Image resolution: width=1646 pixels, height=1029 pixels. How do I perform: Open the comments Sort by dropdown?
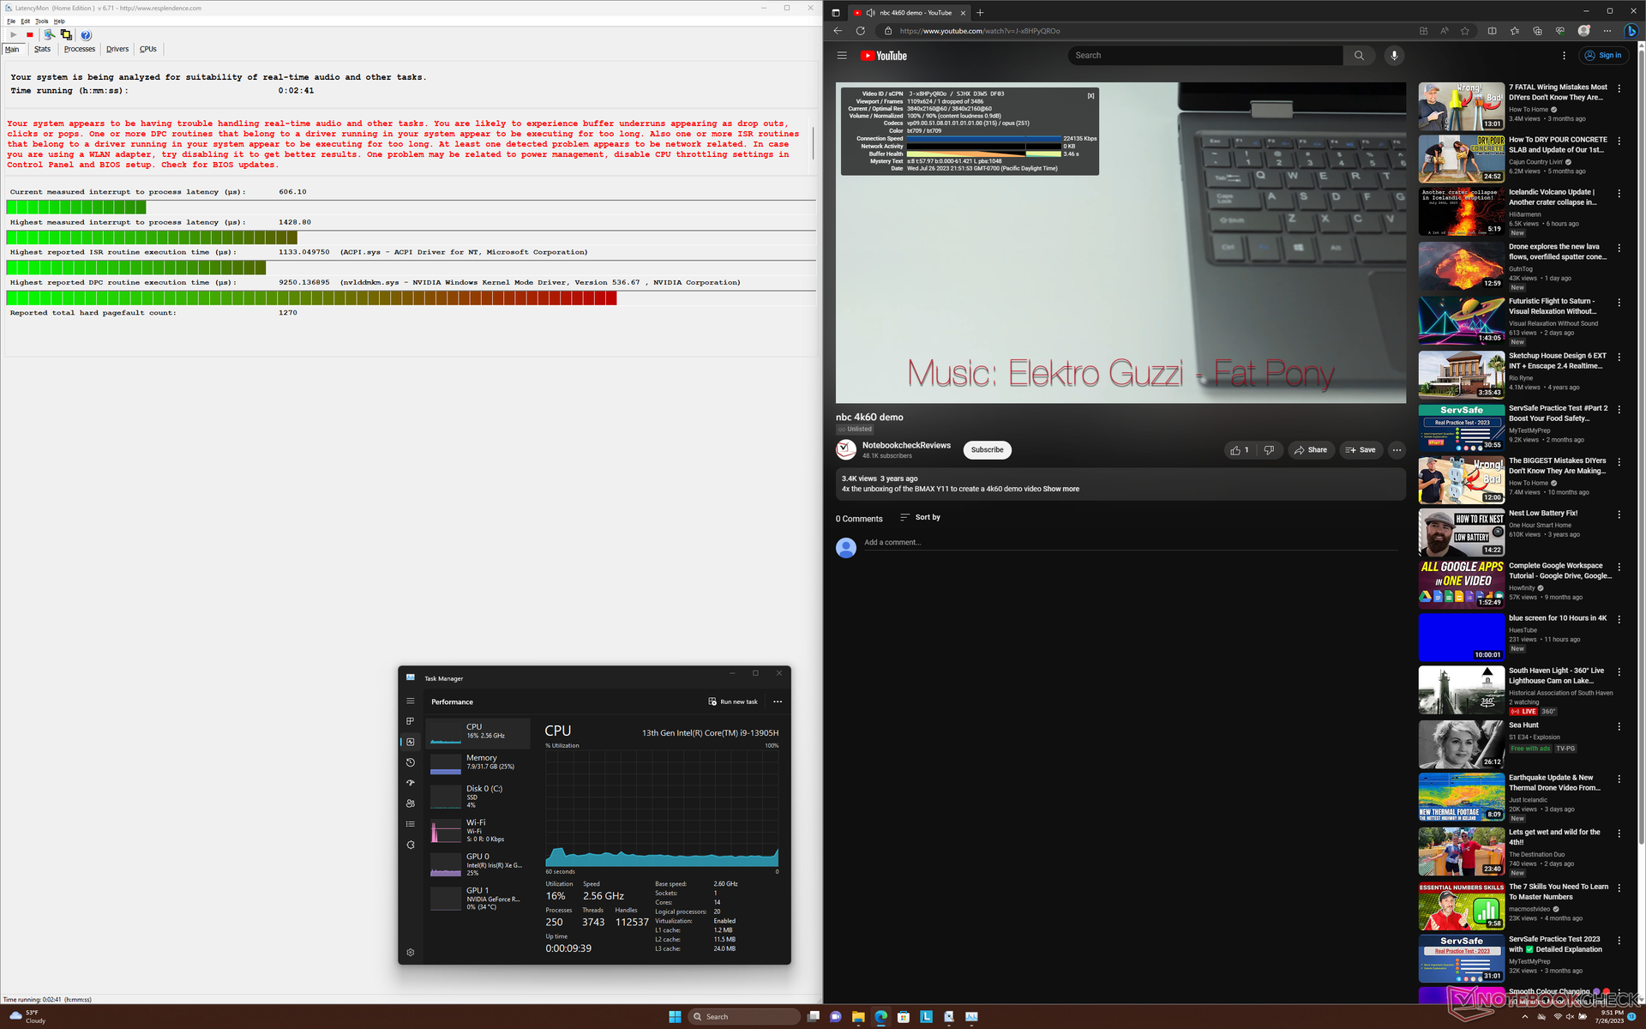tap(920, 517)
